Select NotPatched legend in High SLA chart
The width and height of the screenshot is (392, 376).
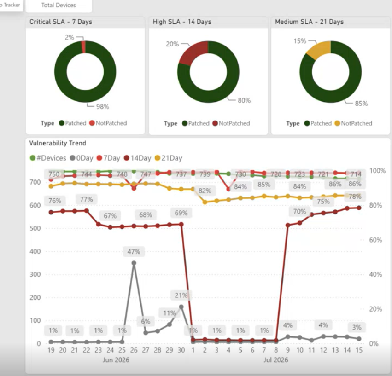pos(231,123)
